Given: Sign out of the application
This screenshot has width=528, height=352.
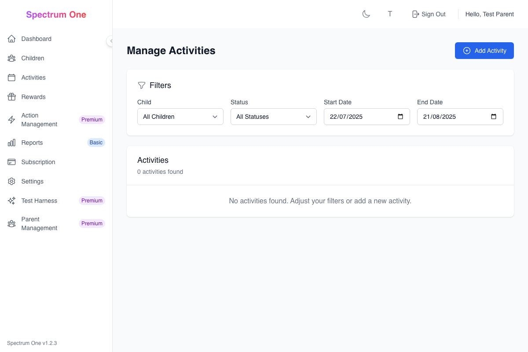Looking at the screenshot, I should (x=429, y=14).
